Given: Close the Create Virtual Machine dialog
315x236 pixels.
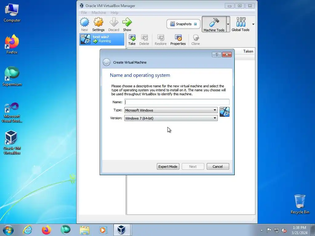Looking at the screenshot, I should tap(227, 54).
